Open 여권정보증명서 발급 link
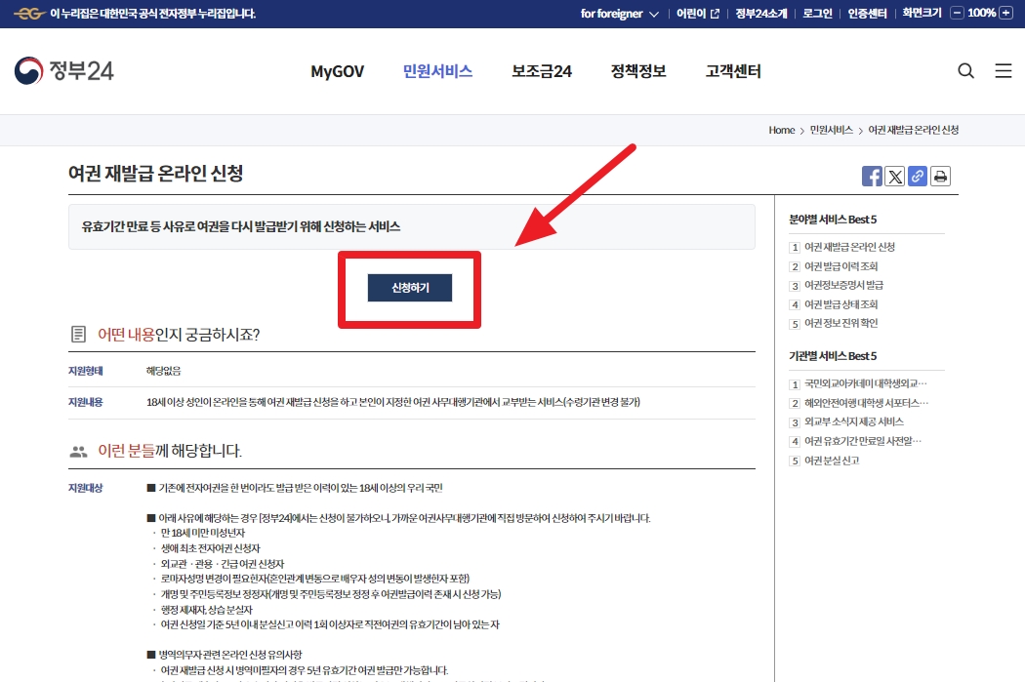 click(x=843, y=286)
